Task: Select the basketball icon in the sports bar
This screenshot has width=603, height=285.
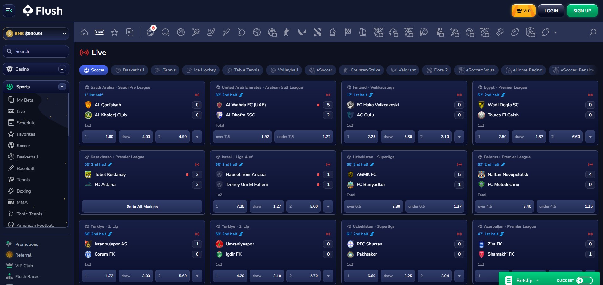Action: (181, 32)
